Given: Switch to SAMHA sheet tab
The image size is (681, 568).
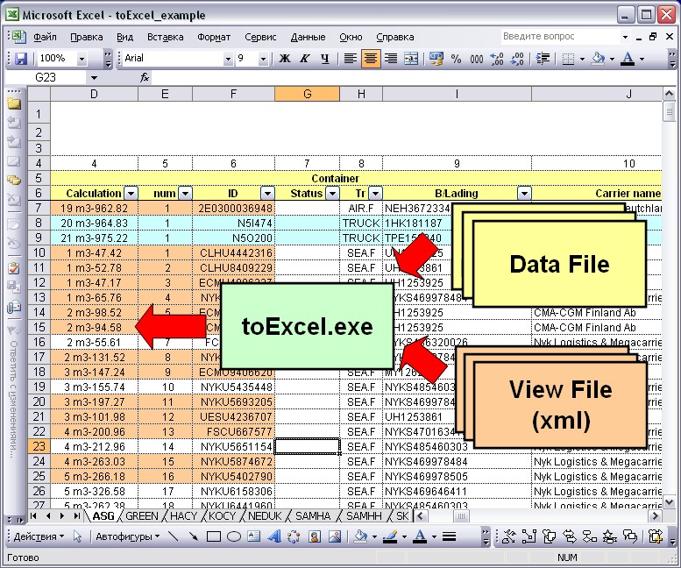Looking at the screenshot, I should pos(313,516).
